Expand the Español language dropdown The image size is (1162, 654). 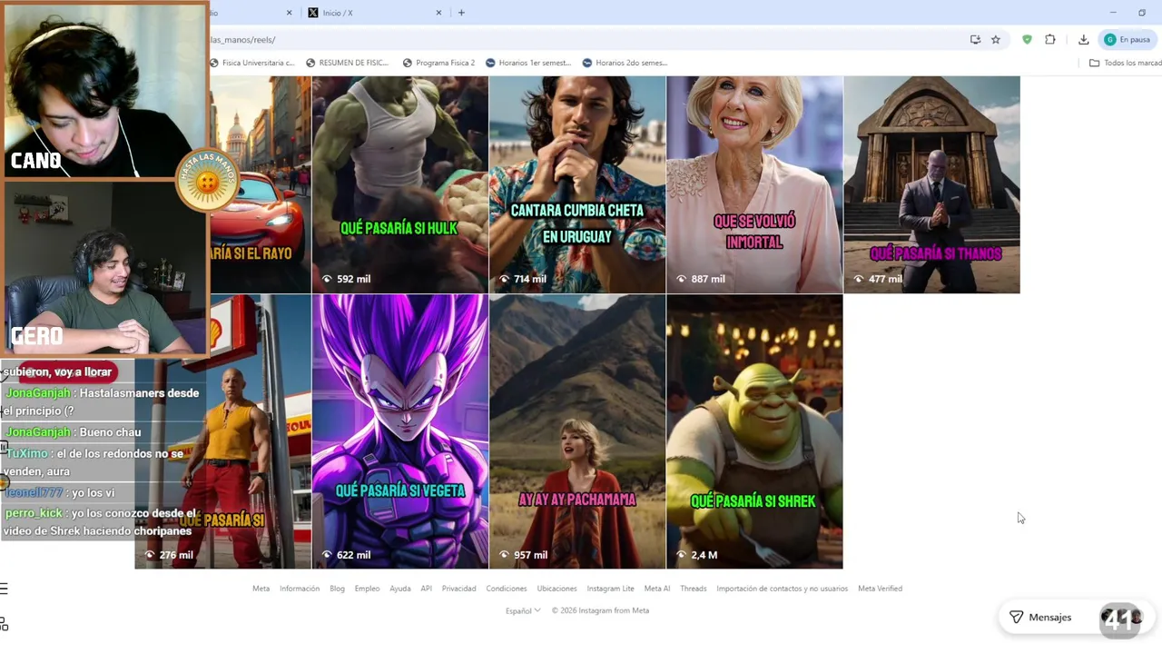tap(523, 610)
